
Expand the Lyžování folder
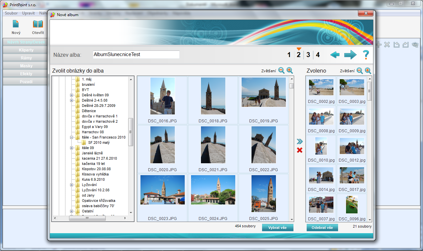tap(71, 185)
